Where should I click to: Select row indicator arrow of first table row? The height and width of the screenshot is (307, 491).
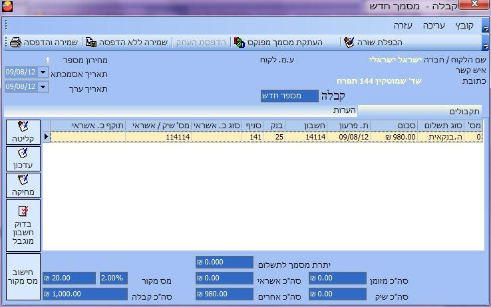click(47, 137)
